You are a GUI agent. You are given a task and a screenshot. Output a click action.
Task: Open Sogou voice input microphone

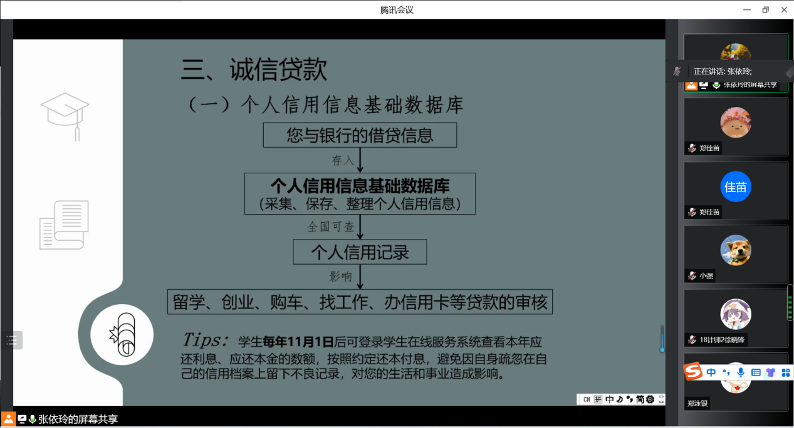(x=741, y=372)
